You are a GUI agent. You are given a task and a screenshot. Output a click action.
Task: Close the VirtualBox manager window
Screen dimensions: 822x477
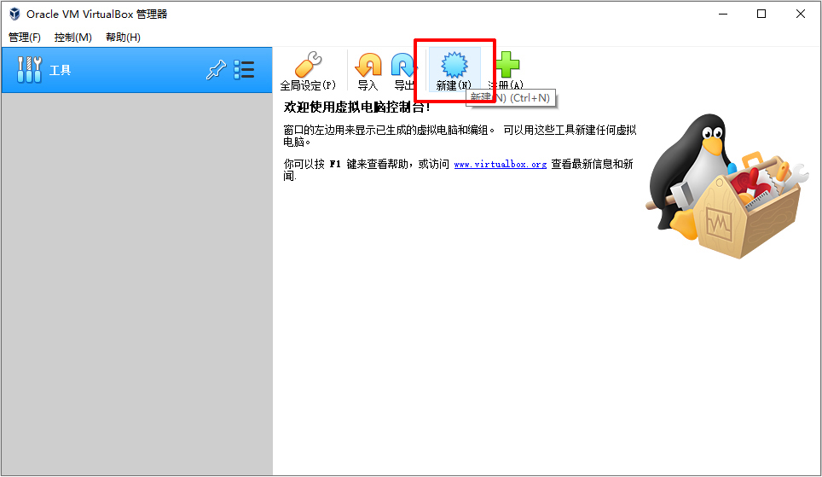(801, 14)
